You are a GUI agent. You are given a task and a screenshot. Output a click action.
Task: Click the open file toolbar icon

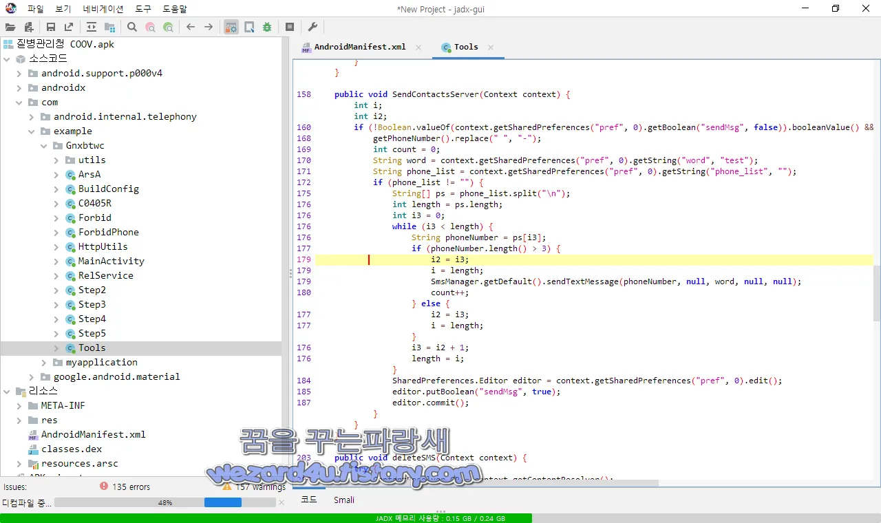tap(10, 27)
